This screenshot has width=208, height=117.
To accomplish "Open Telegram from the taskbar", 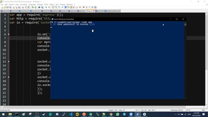I will click(x=124, y=114).
